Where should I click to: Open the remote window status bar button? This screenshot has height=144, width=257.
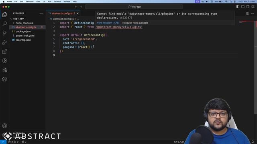(x=3, y=142)
